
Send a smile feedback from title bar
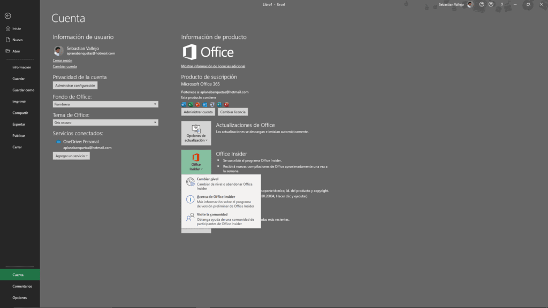pyautogui.click(x=482, y=4)
